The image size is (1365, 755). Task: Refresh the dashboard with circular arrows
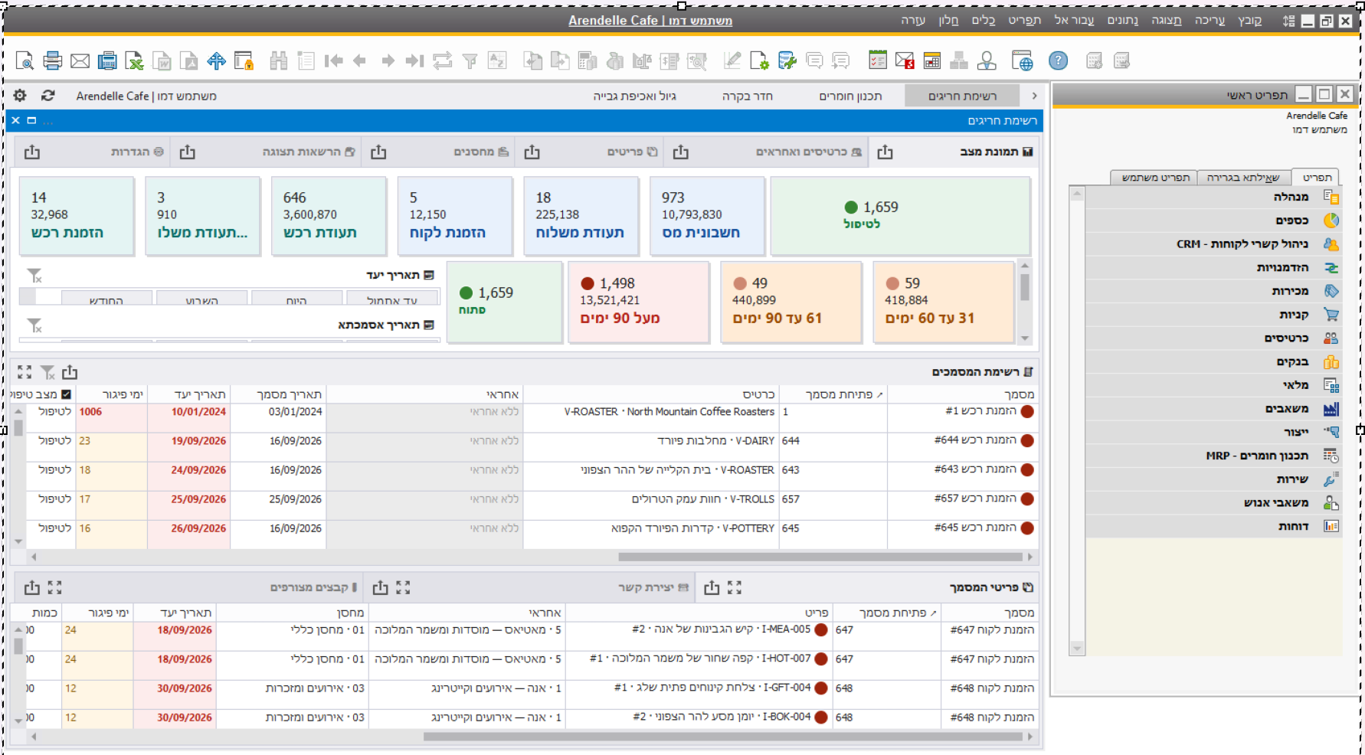48,96
